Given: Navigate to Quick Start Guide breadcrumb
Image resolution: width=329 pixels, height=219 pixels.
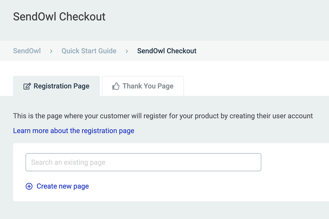Looking at the screenshot, I should click(89, 51).
